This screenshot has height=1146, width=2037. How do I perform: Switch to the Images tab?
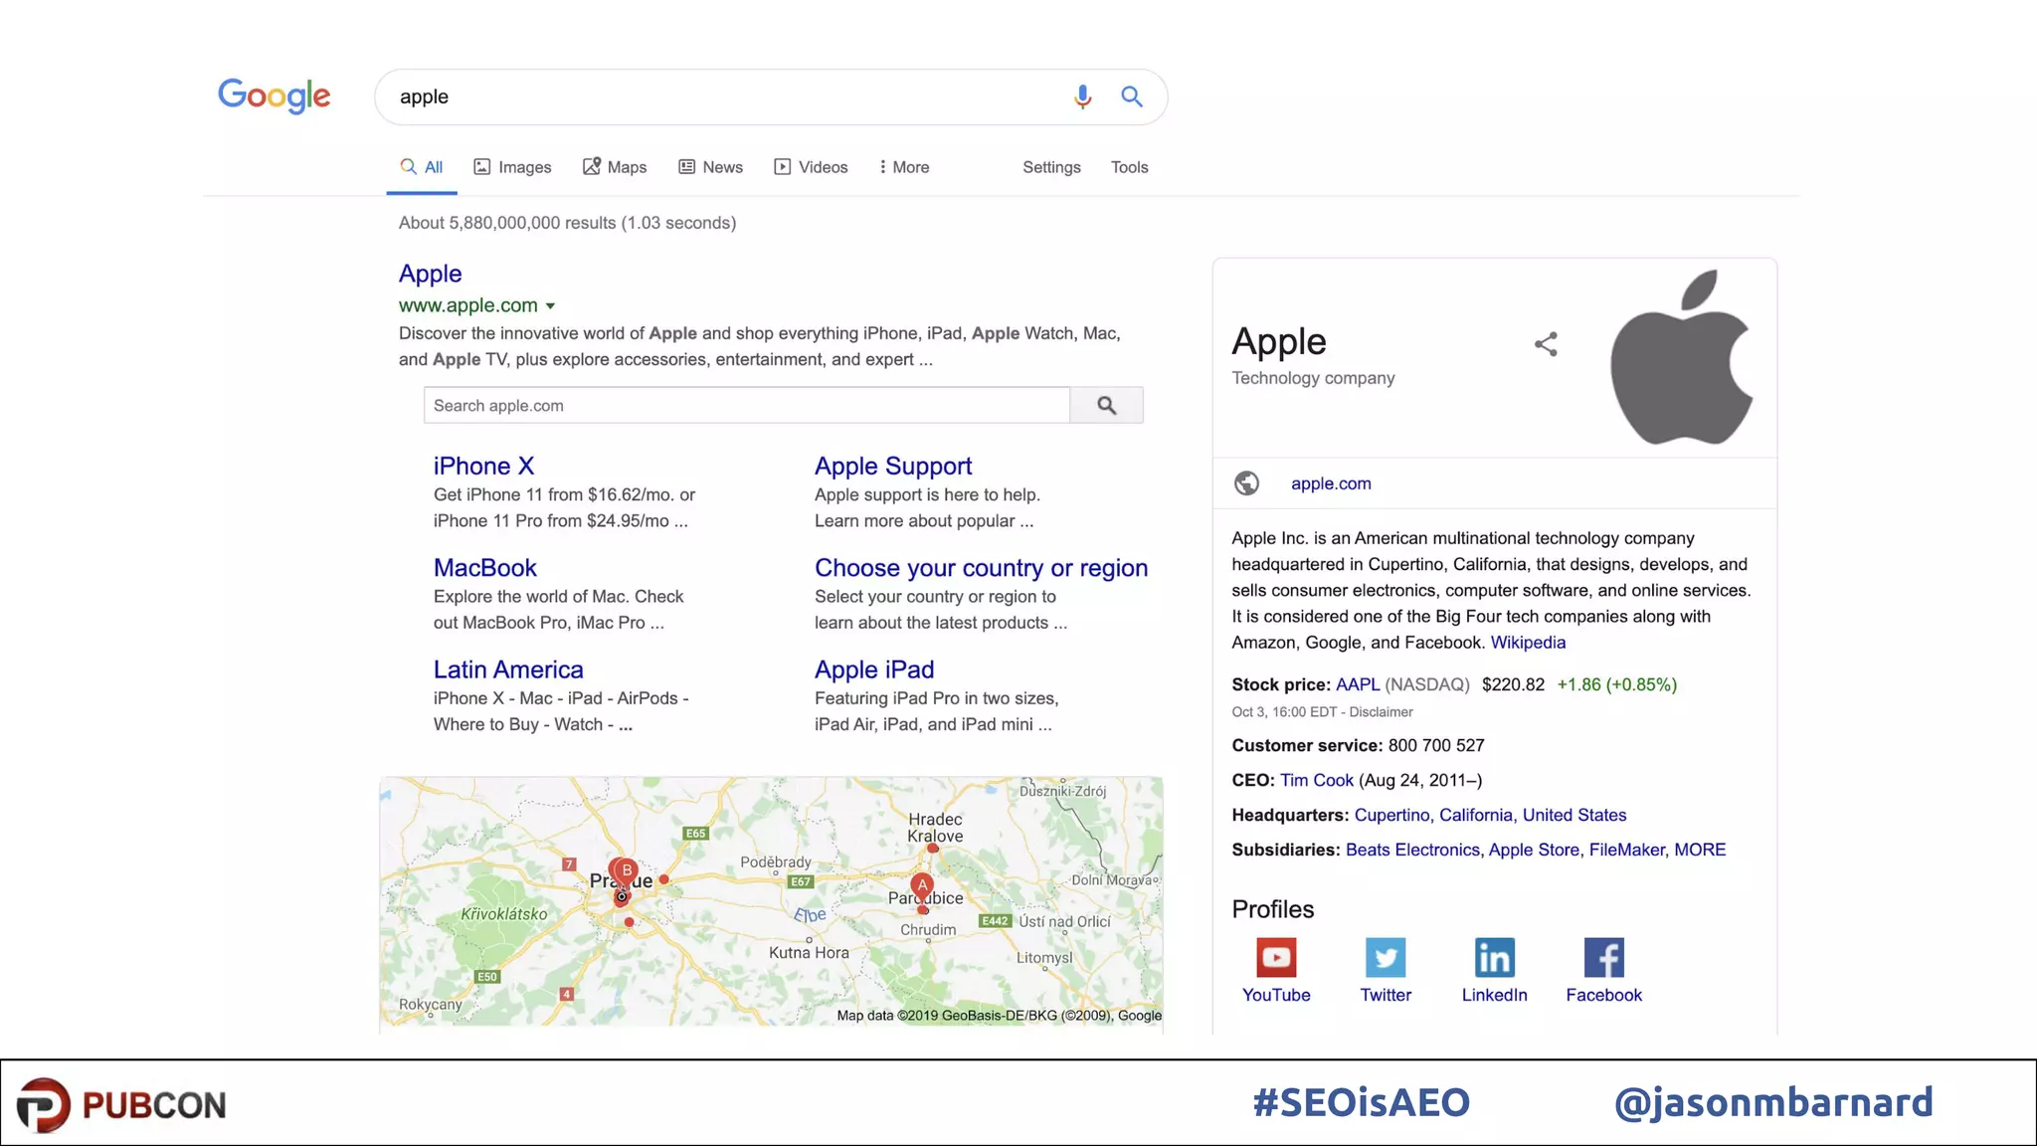click(512, 167)
